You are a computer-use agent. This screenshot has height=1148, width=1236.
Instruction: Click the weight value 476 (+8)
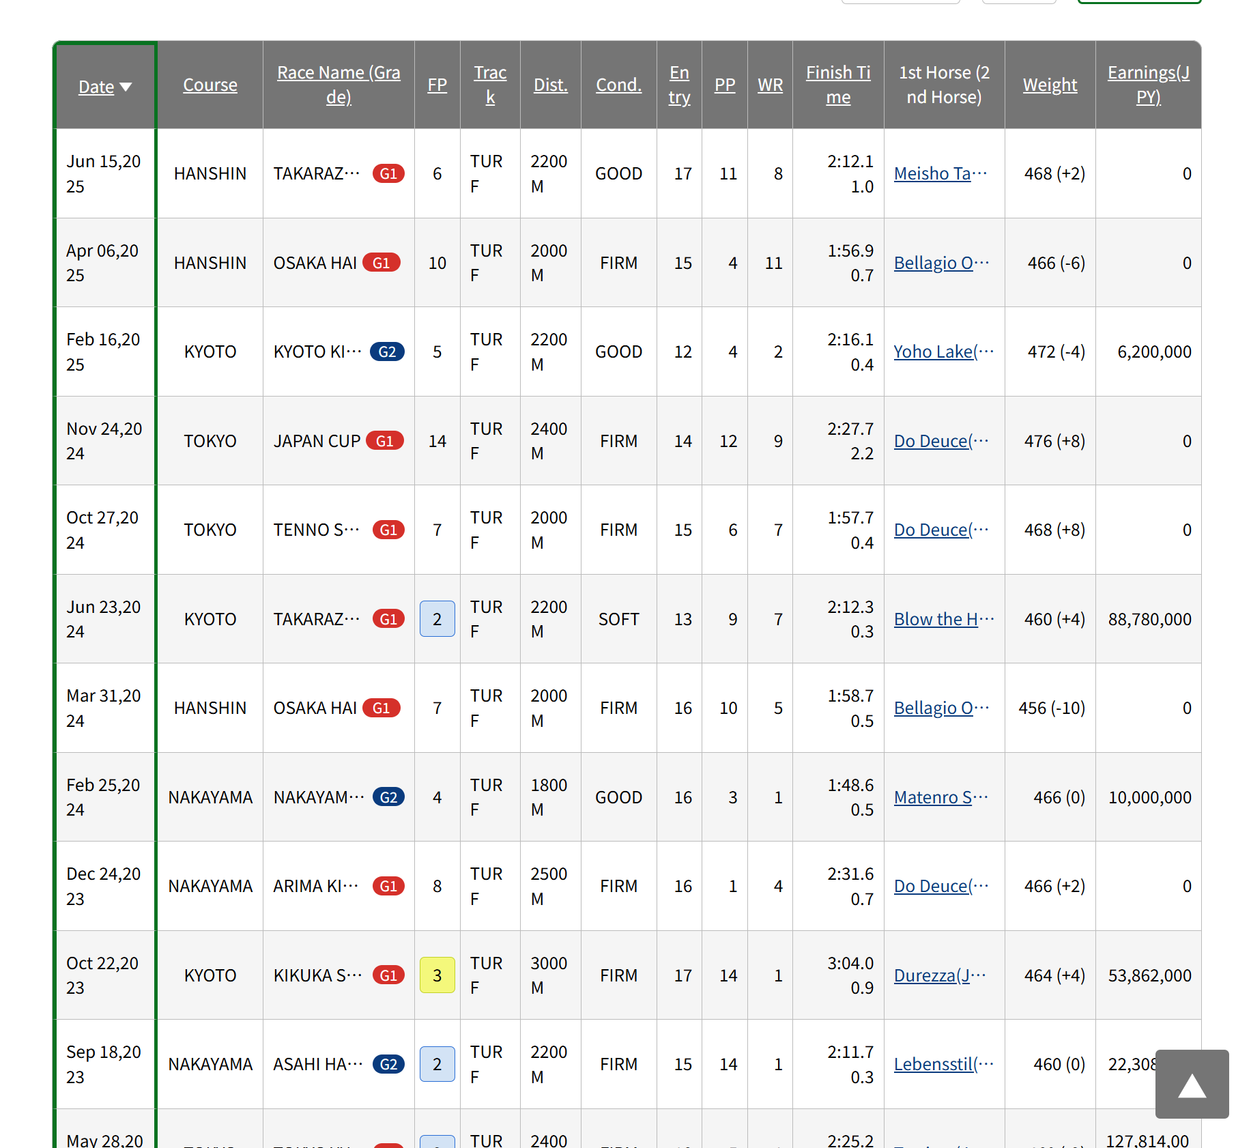(1054, 441)
